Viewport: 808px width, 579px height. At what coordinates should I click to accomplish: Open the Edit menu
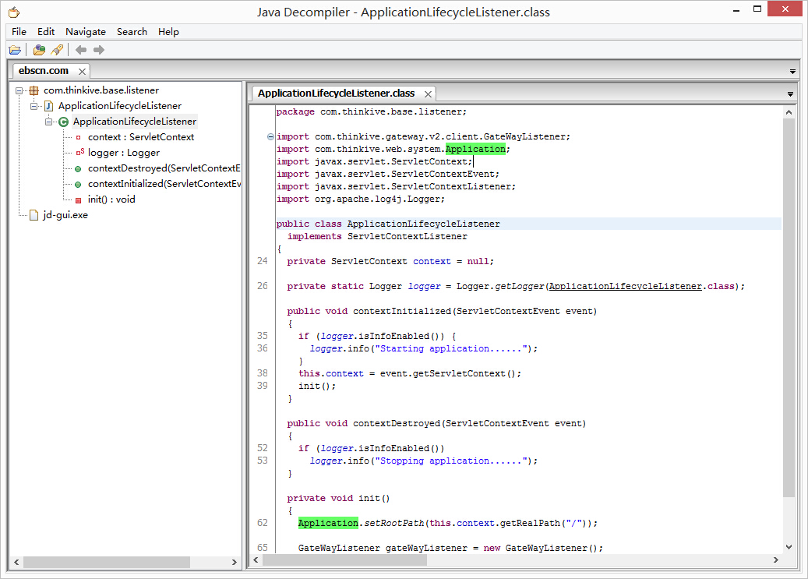[46, 31]
